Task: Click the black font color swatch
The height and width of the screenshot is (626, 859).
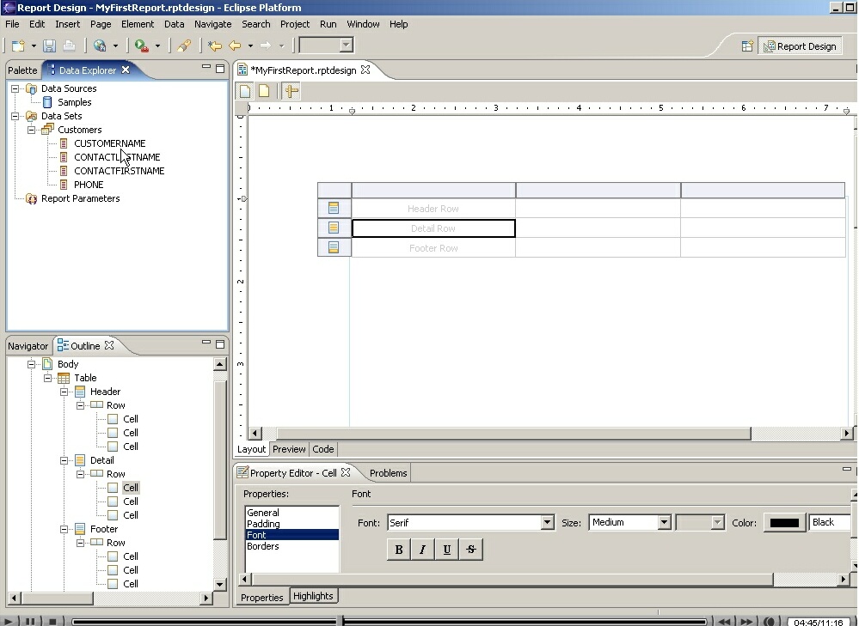Action: click(784, 523)
